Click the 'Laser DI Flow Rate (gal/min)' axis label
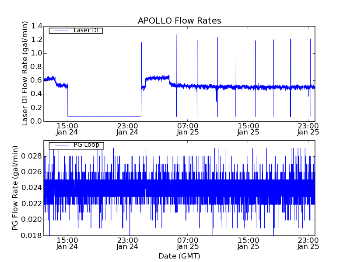The image size is (350, 262). 25,73
